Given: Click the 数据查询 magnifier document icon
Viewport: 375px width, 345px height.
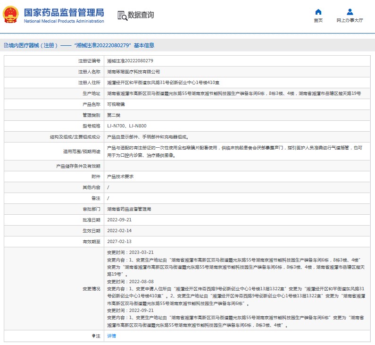Looking at the screenshot, I should (122, 16).
